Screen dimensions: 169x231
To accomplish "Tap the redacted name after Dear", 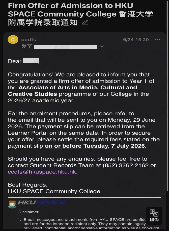I will pyautogui.click(x=31, y=61).
